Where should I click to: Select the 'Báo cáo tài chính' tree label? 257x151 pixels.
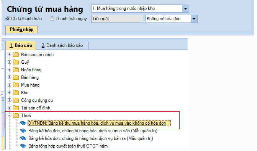(x=38, y=55)
